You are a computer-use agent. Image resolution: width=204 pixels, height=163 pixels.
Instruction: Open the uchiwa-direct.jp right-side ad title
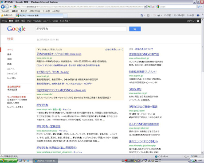144,54
